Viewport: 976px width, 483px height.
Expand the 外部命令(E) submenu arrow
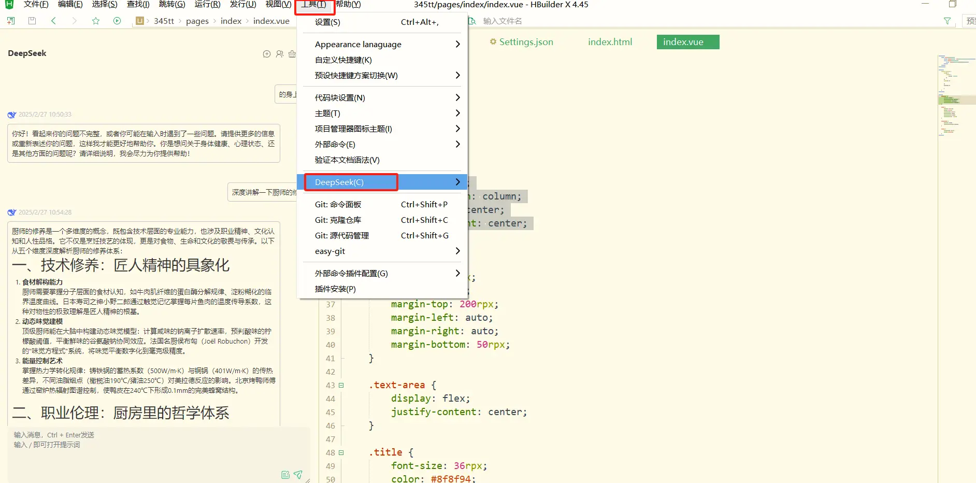(457, 144)
